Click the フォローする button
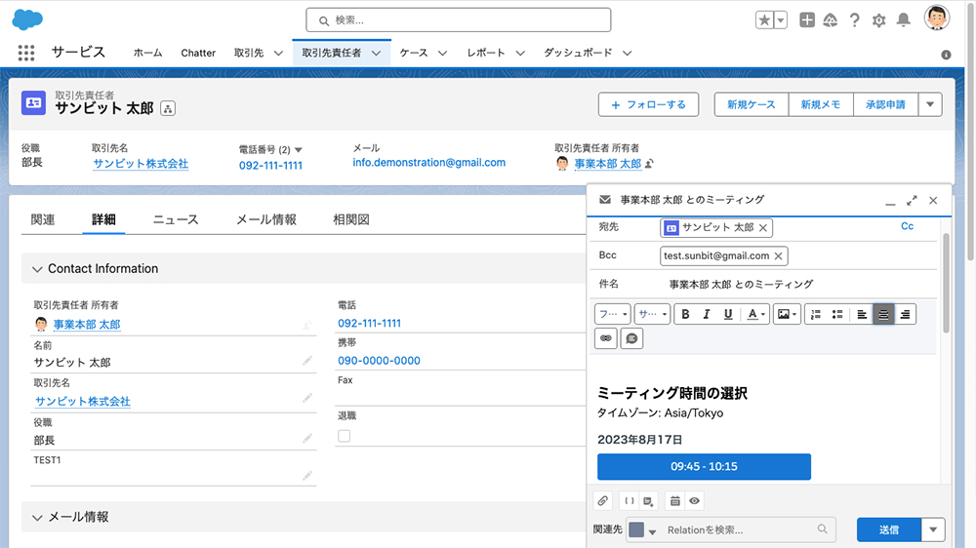 (x=649, y=104)
